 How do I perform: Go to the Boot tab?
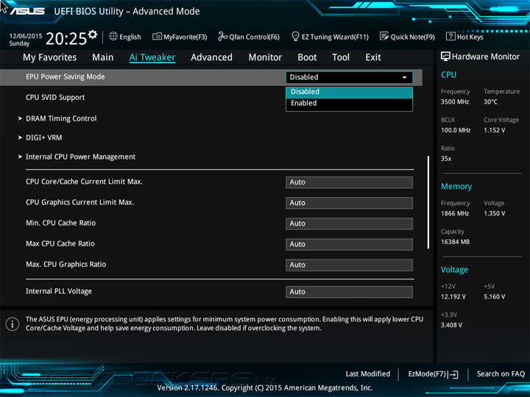pyautogui.click(x=307, y=57)
